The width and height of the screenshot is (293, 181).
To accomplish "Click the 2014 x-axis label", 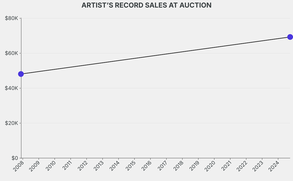I will (114, 166).
